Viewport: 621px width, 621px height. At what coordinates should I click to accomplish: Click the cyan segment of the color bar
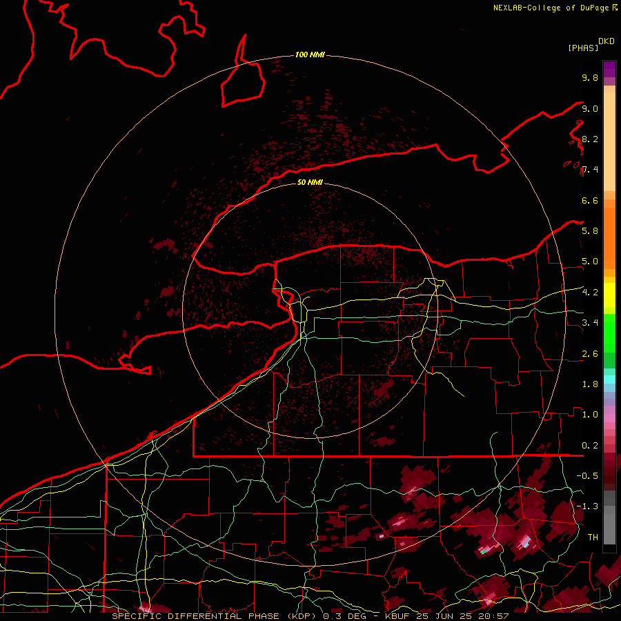point(609,379)
